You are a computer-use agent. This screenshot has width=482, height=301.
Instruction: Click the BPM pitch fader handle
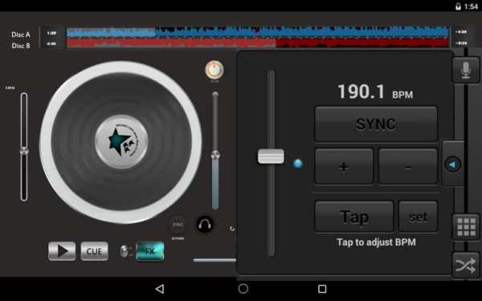(271, 157)
